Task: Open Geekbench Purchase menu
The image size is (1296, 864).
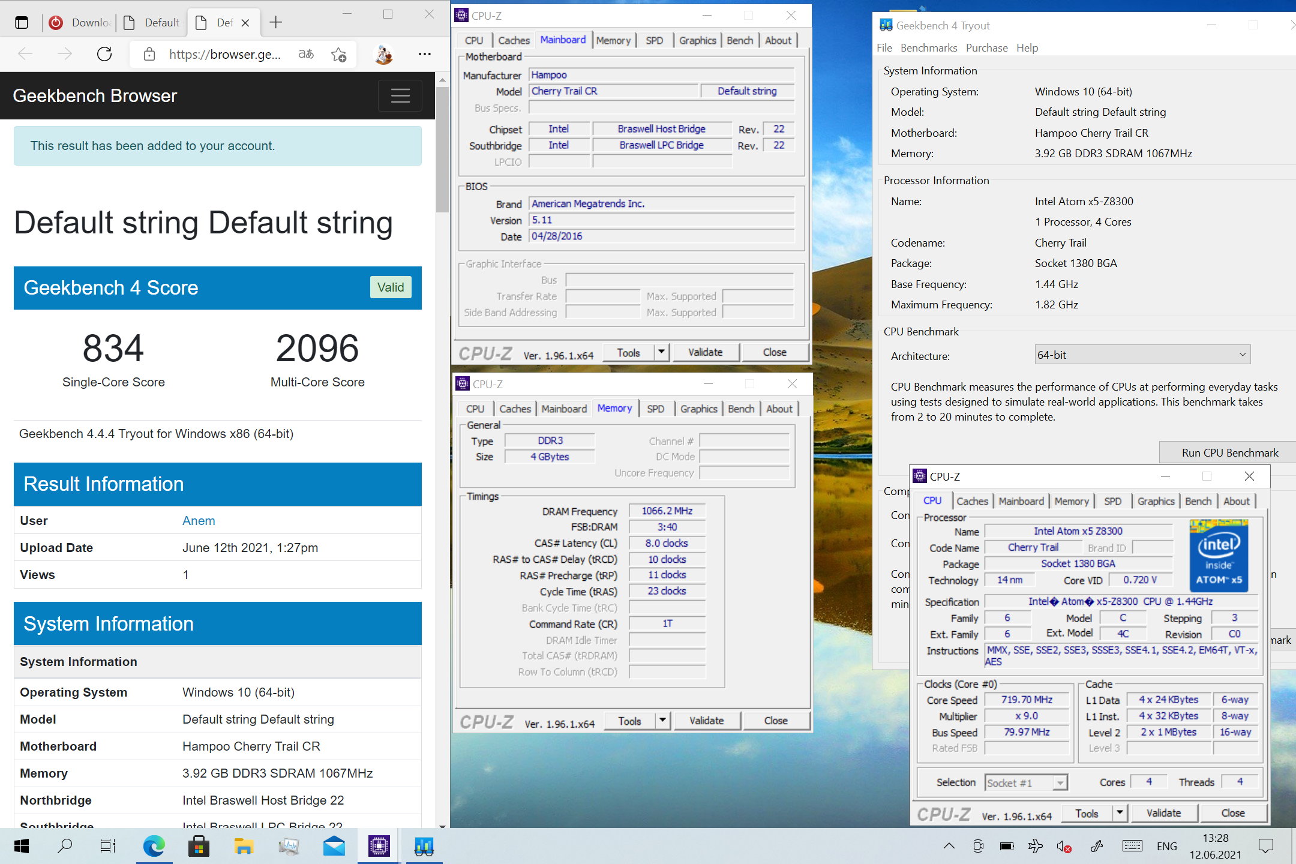Action: (x=987, y=48)
